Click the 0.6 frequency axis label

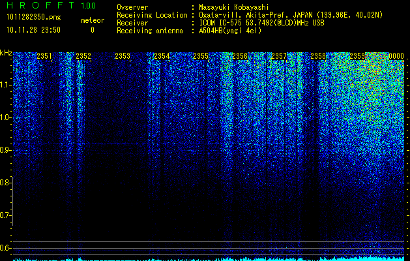coord(6,248)
